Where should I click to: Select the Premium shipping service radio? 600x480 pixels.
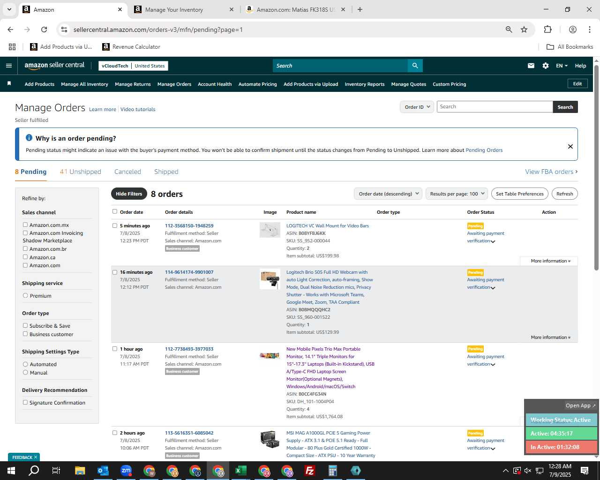point(25,296)
